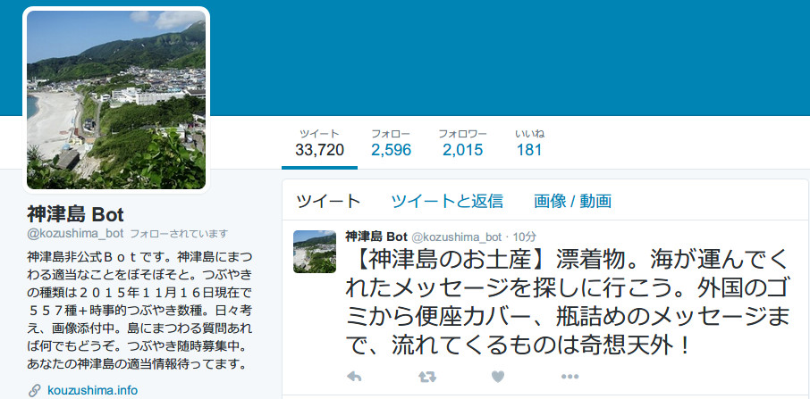The width and height of the screenshot is (810, 399).
Task: Click the 10分 tweet timestamp
Action: pyautogui.click(x=526, y=237)
